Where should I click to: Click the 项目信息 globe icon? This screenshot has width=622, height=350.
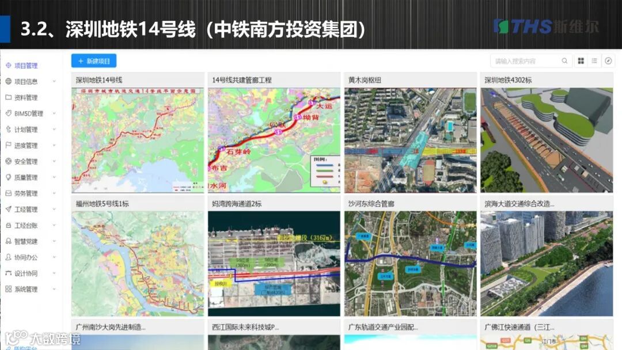point(8,81)
